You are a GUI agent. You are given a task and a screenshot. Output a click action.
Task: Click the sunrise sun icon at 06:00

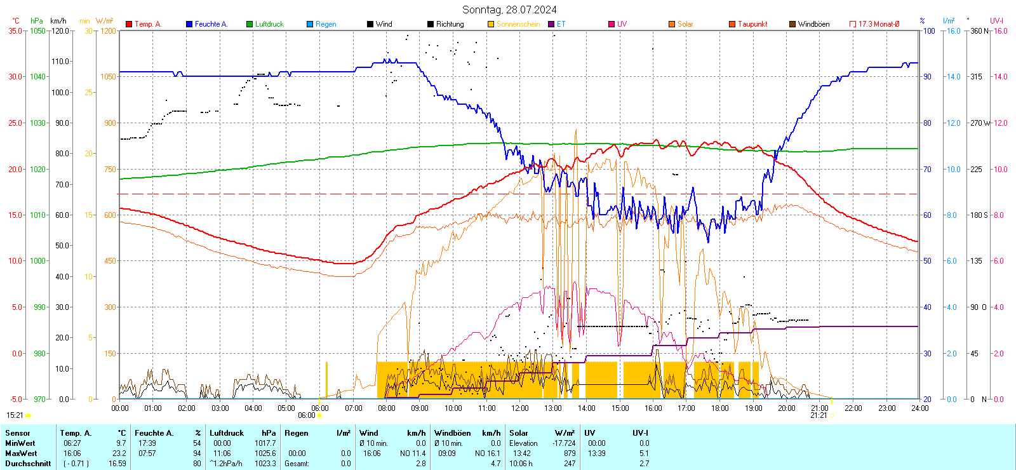pos(319,415)
